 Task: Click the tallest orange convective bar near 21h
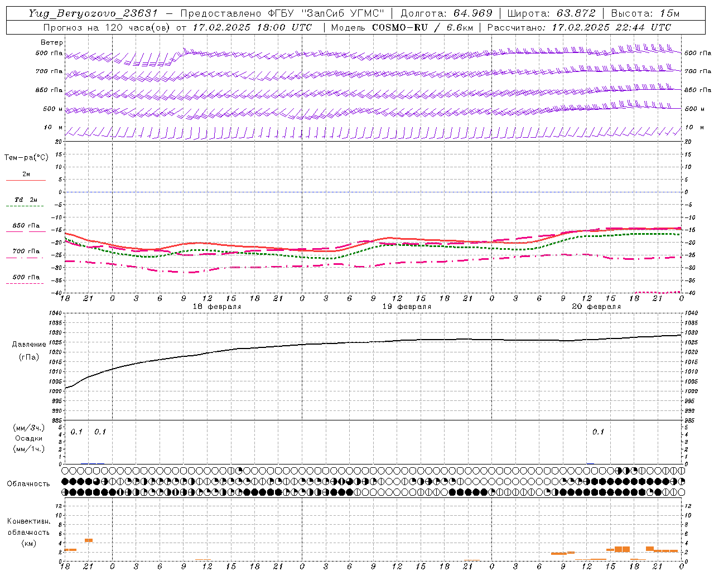pyautogui.click(x=89, y=540)
